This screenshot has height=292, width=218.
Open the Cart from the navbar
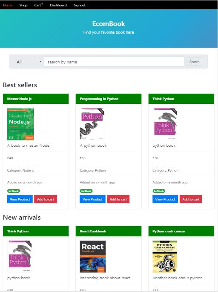38,5
